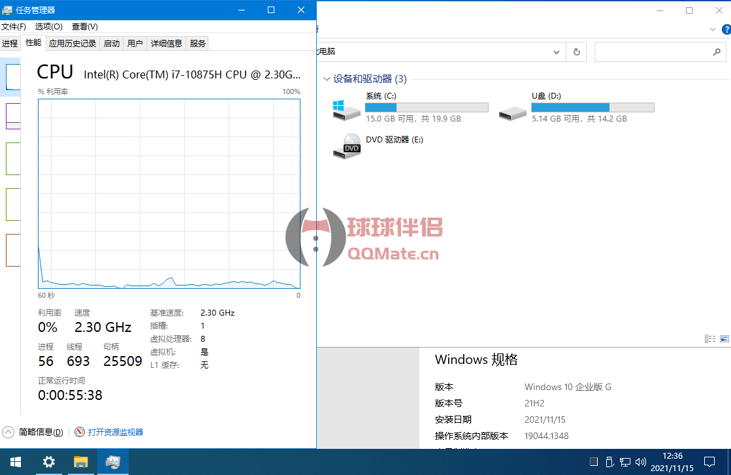731x475 pixels.
Task: Open the Windows Start button
Action: pos(15,462)
